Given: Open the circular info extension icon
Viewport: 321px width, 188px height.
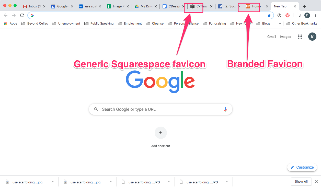Looking at the screenshot, I should 279,15.
